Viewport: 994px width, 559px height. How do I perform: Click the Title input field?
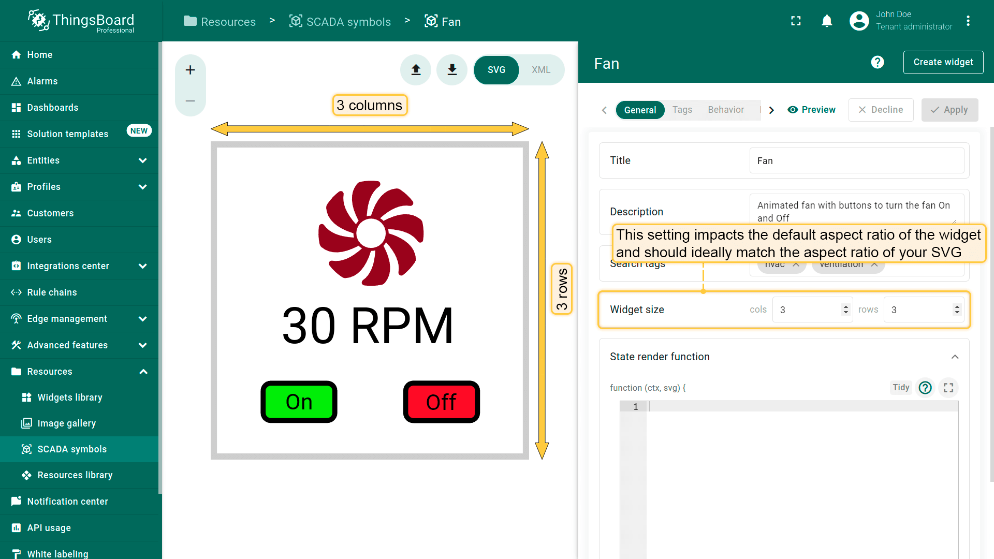856,161
